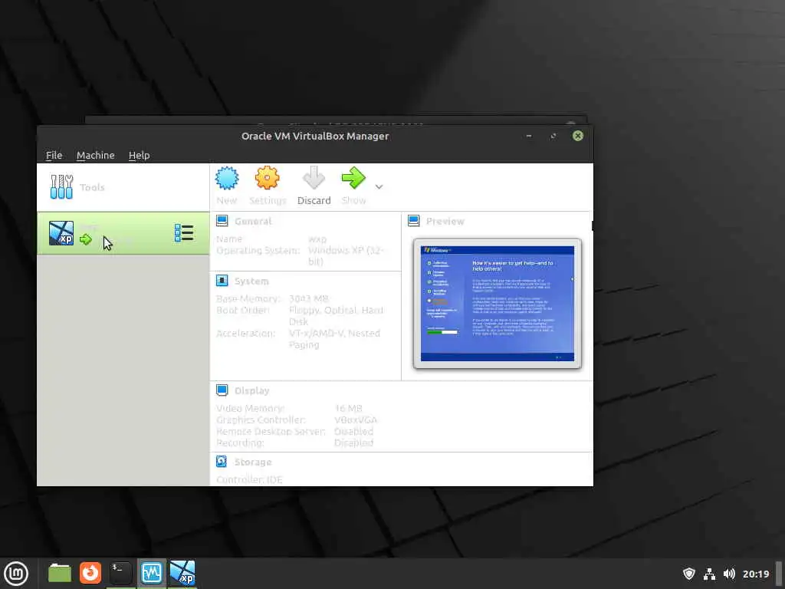Click the System chip icon
Viewport: 785px width, 589px height.
point(222,281)
